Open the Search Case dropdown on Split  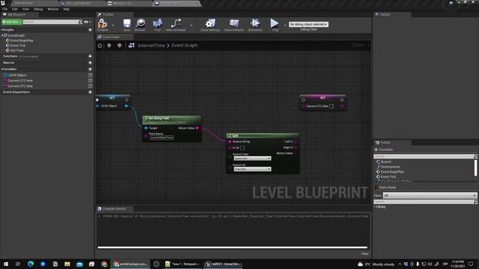tap(252, 158)
